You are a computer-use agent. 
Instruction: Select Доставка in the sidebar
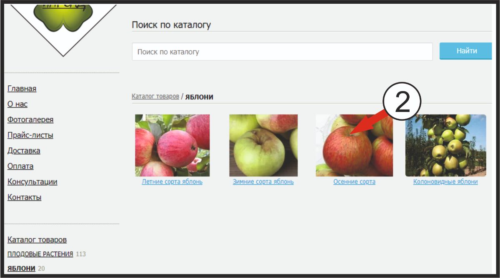[x=24, y=151]
